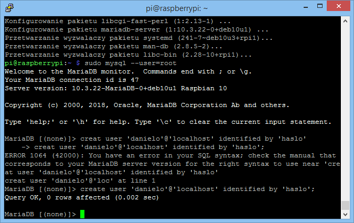Click the green terminal cursor block
Screen dimensions: 354x223
[x=82, y=215]
